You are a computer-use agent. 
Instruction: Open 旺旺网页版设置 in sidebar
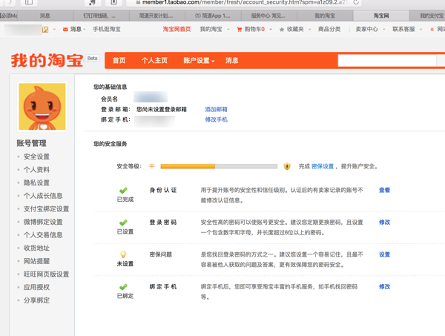(47, 274)
